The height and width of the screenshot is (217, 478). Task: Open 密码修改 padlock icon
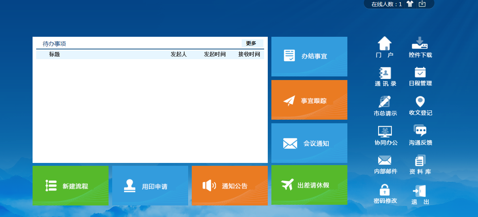pyautogui.click(x=385, y=190)
